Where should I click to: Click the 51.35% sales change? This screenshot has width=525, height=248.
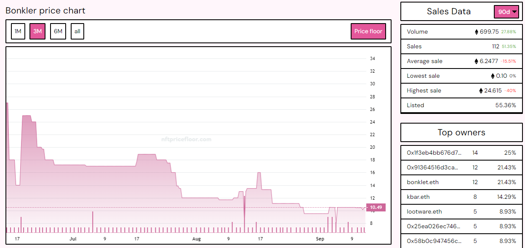click(509, 47)
